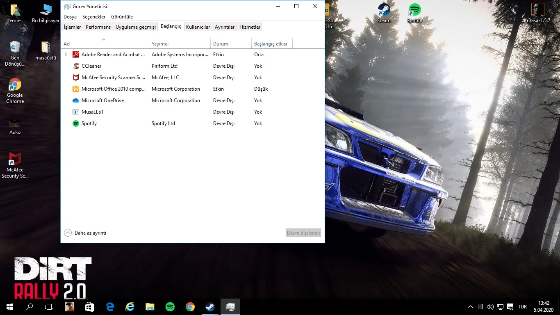The image size is (560, 315).
Task: Open Steam from the taskbar
Action: (x=210, y=307)
